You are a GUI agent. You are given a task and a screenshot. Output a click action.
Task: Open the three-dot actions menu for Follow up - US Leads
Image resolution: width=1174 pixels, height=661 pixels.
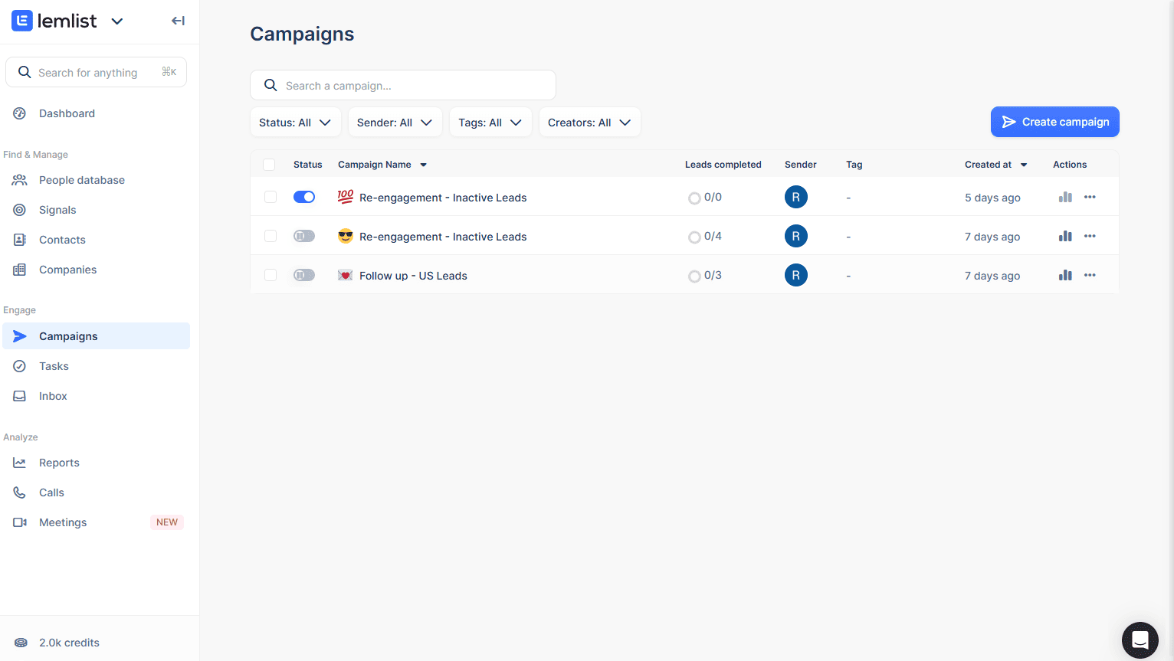click(x=1090, y=274)
